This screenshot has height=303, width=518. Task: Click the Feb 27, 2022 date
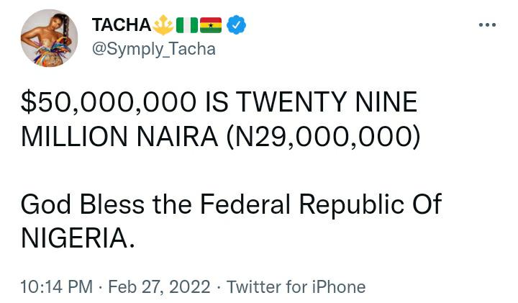(x=160, y=286)
